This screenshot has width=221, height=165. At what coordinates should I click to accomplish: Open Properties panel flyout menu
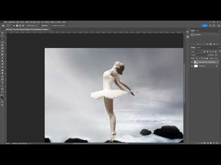pos(220,31)
